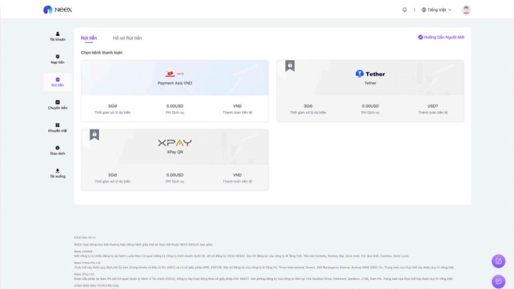Click 3Giờ processing time in the XPay card
The height and width of the screenshot is (289, 514).
[x=113, y=175]
